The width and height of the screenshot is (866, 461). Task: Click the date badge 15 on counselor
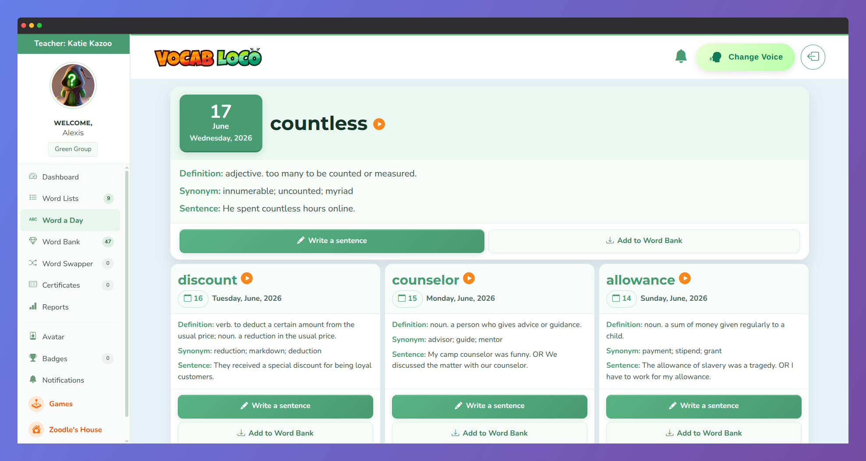click(x=407, y=299)
